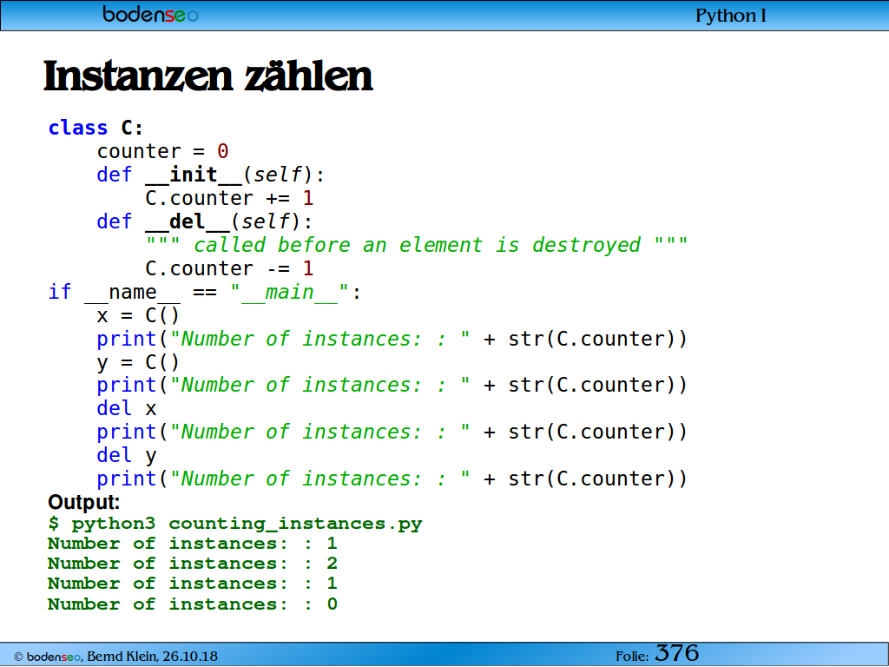Click the 'class C:' code line

[95, 128]
